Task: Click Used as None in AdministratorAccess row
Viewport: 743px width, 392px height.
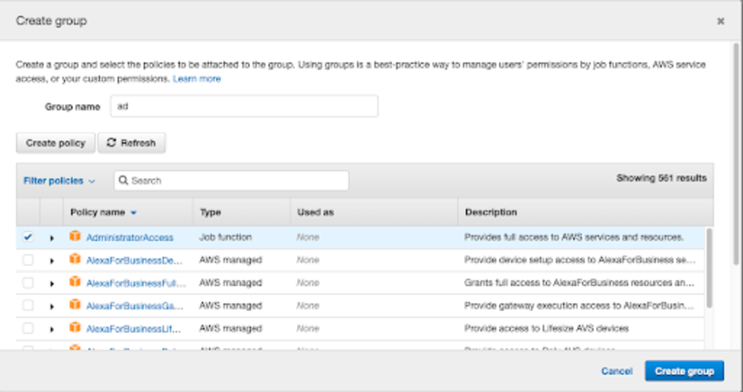Action: click(308, 237)
